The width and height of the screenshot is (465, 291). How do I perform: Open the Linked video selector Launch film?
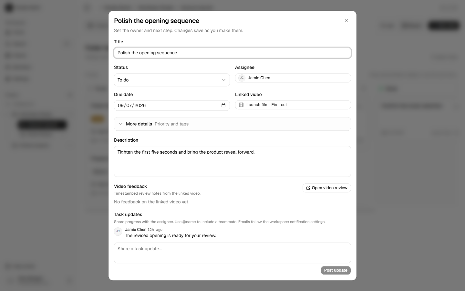pos(293,105)
